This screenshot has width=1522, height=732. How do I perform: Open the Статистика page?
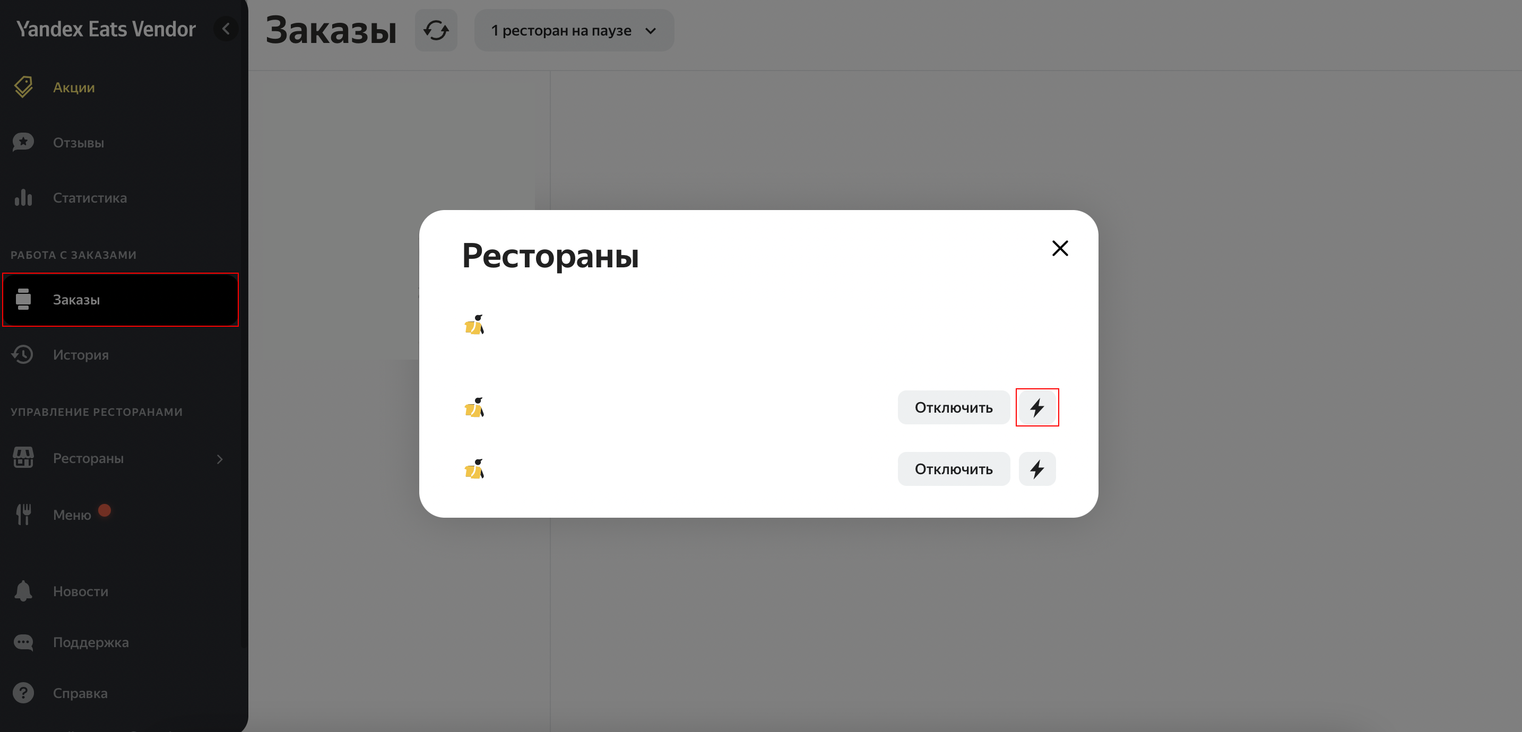coord(90,198)
